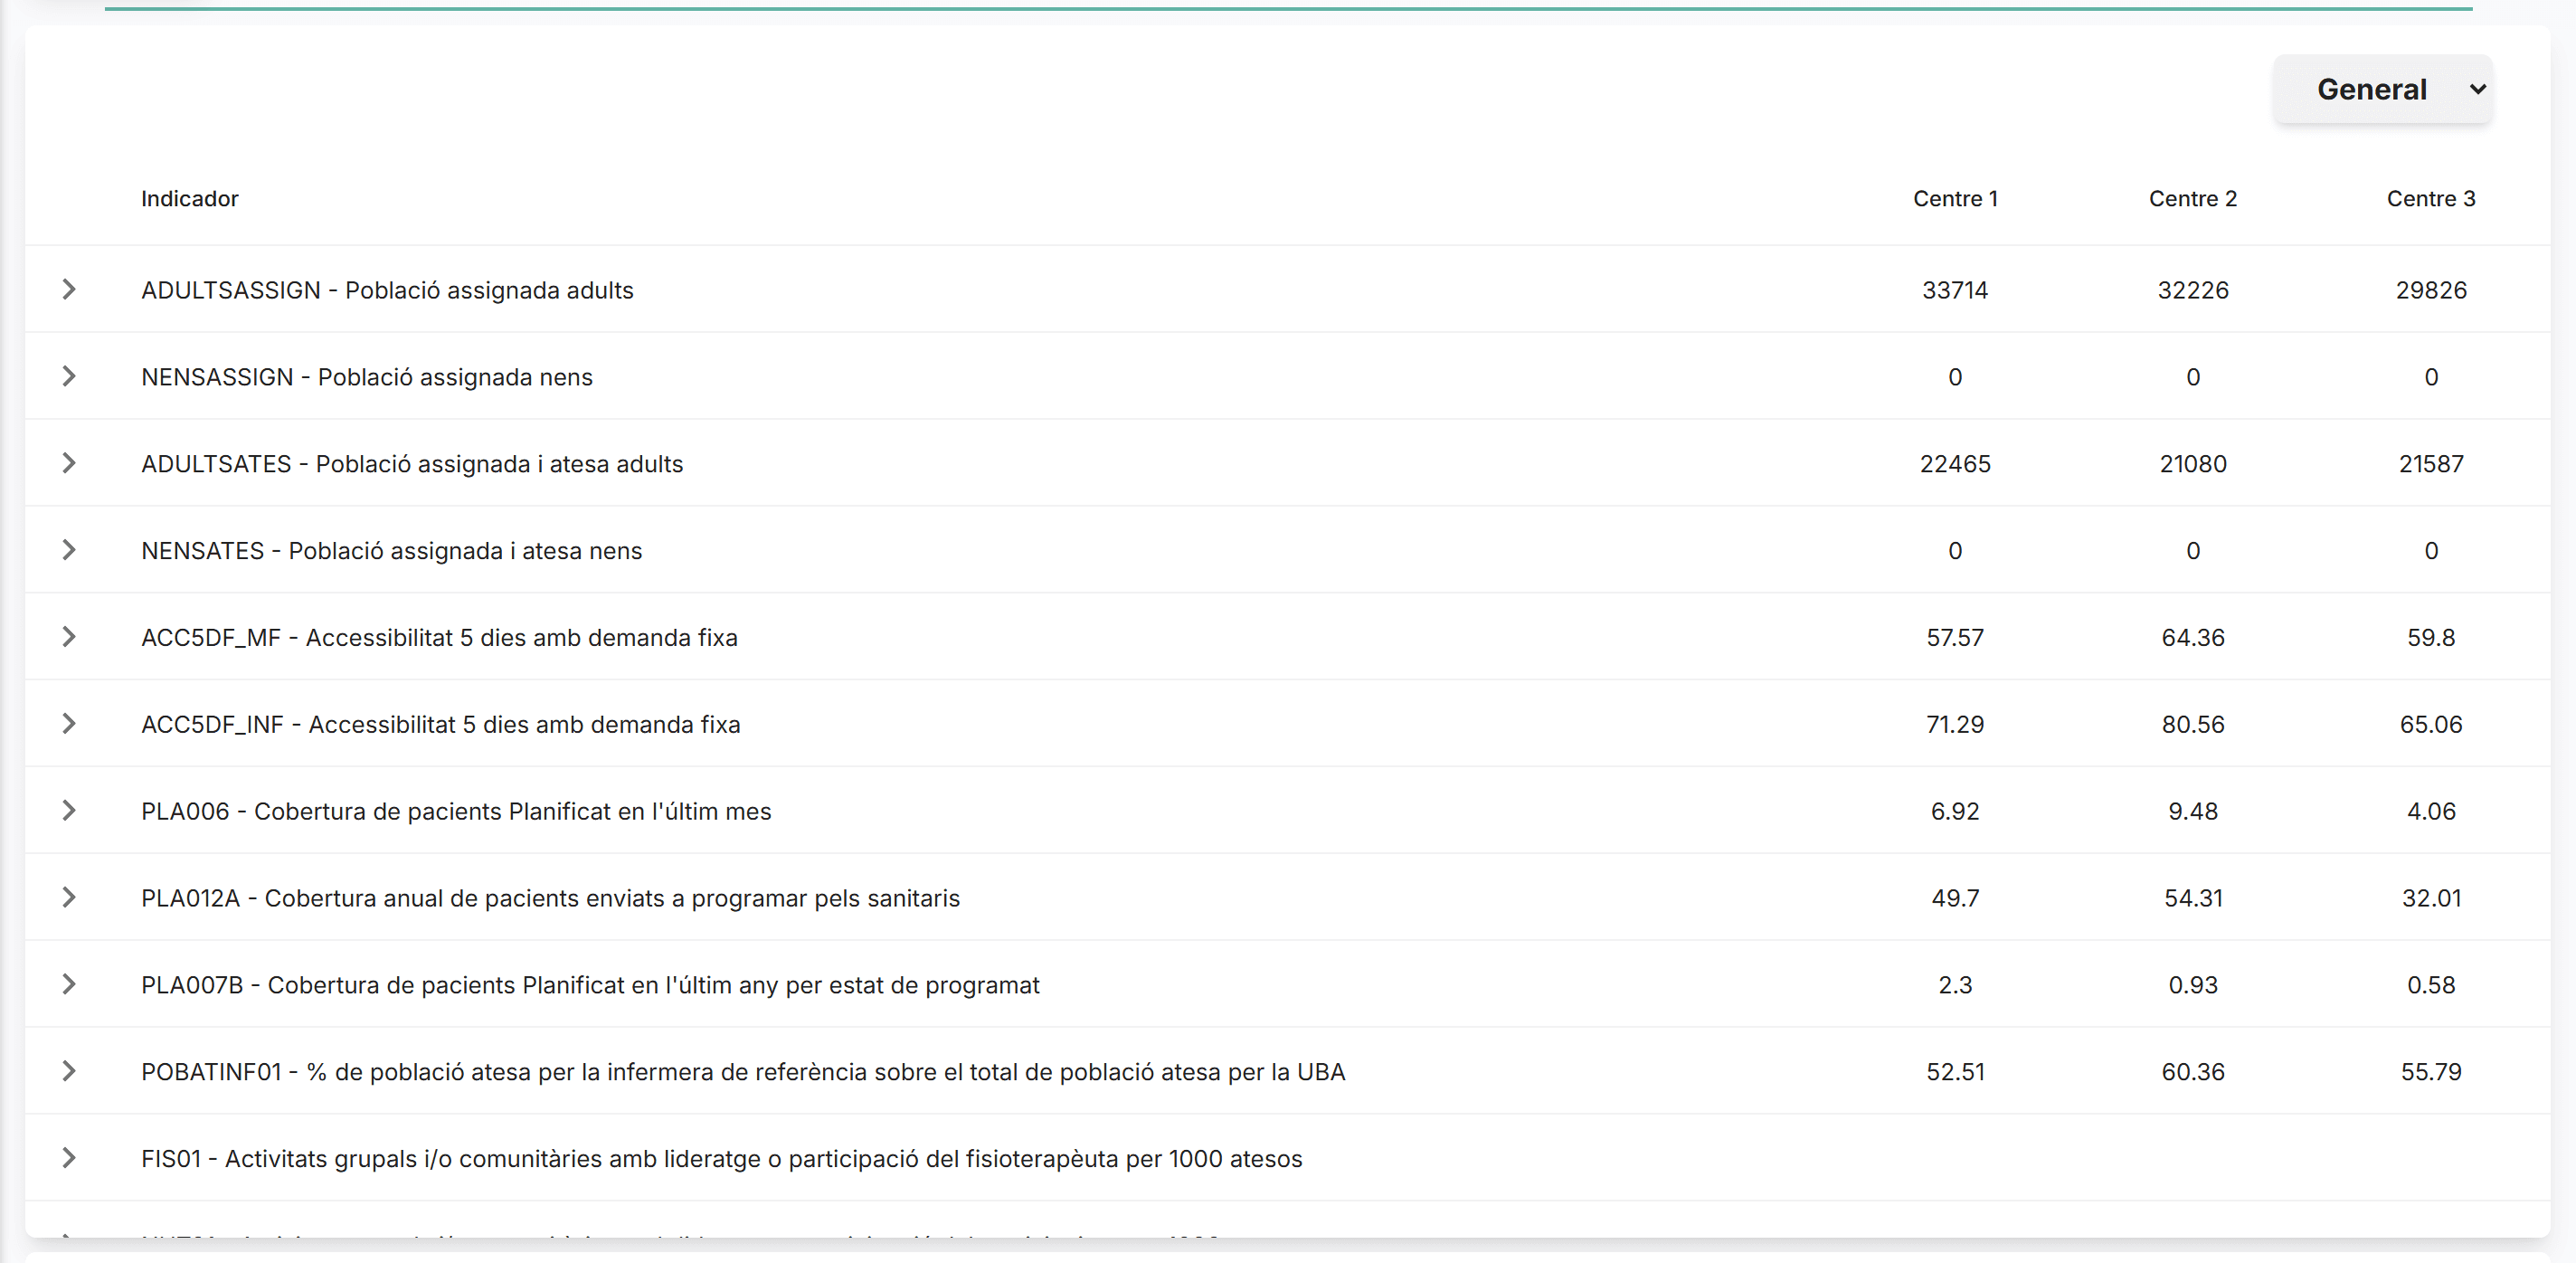The image size is (2576, 1263).
Task: Click the Centre 3 column header
Action: click(x=2431, y=199)
